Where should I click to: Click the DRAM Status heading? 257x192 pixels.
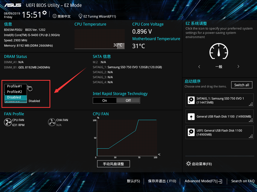15,57
